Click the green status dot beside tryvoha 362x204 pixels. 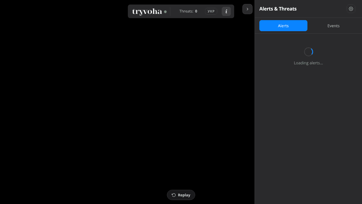tap(165, 12)
